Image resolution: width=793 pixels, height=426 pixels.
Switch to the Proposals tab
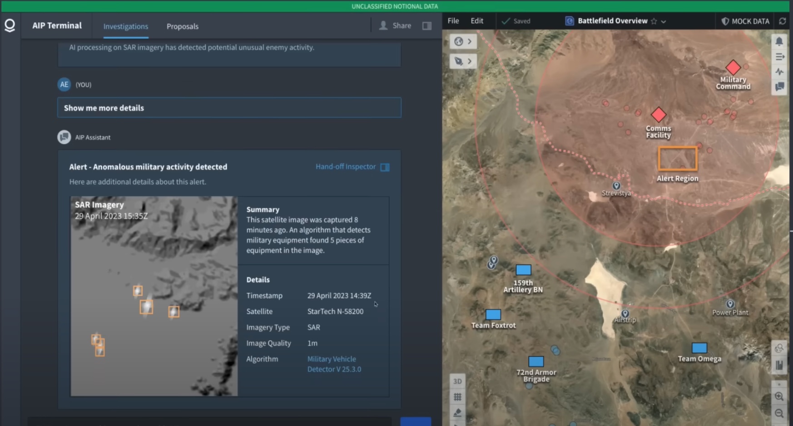(182, 26)
